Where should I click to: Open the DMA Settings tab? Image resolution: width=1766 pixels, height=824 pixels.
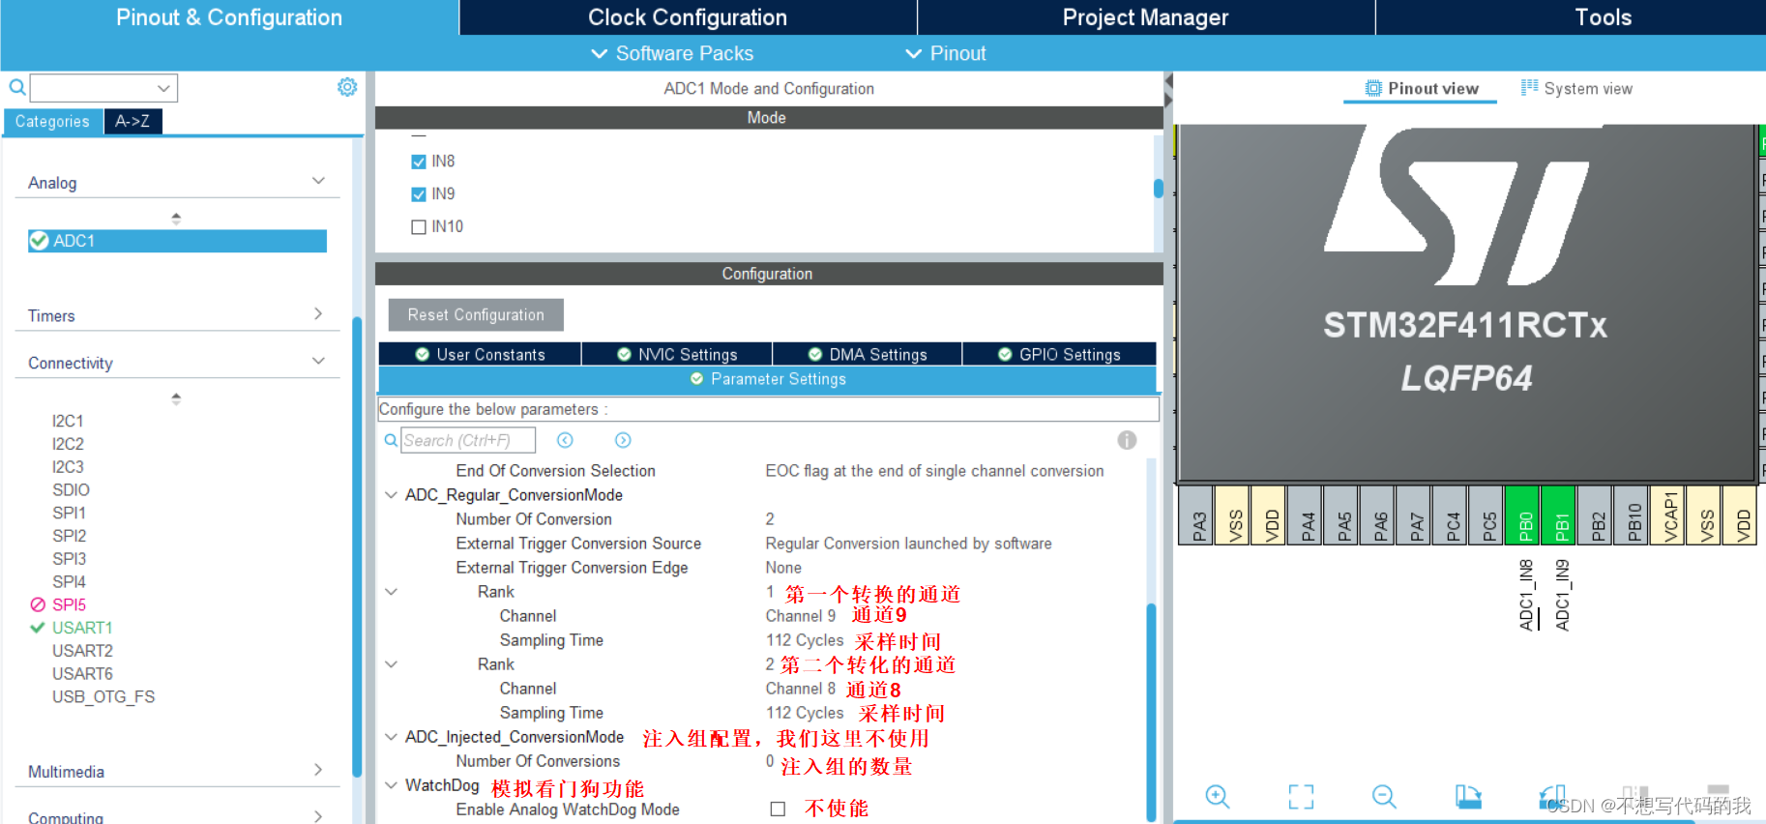click(x=868, y=354)
